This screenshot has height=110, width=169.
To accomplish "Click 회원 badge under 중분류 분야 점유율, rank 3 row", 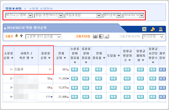I will tap(86, 88).
